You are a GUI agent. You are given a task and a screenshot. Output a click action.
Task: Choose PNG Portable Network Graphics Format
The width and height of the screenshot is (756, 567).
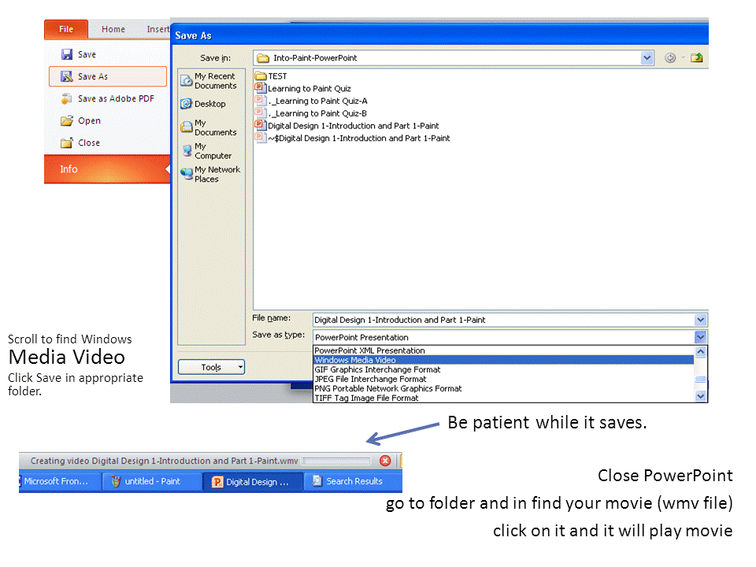pyautogui.click(x=503, y=388)
